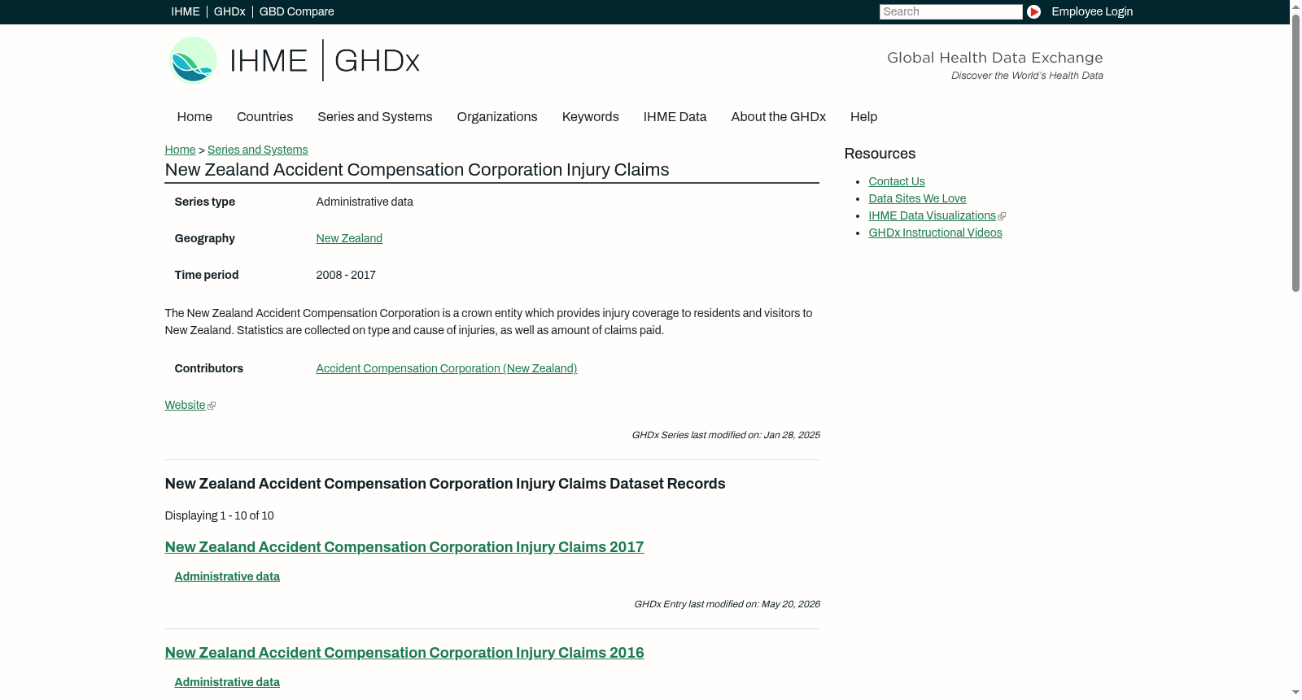
Task: Click the Dataset Records section heading
Action: [445, 484]
